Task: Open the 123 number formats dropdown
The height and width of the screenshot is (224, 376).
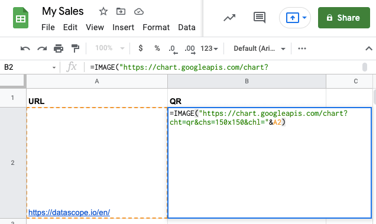Action: click(x=209, y=48)
